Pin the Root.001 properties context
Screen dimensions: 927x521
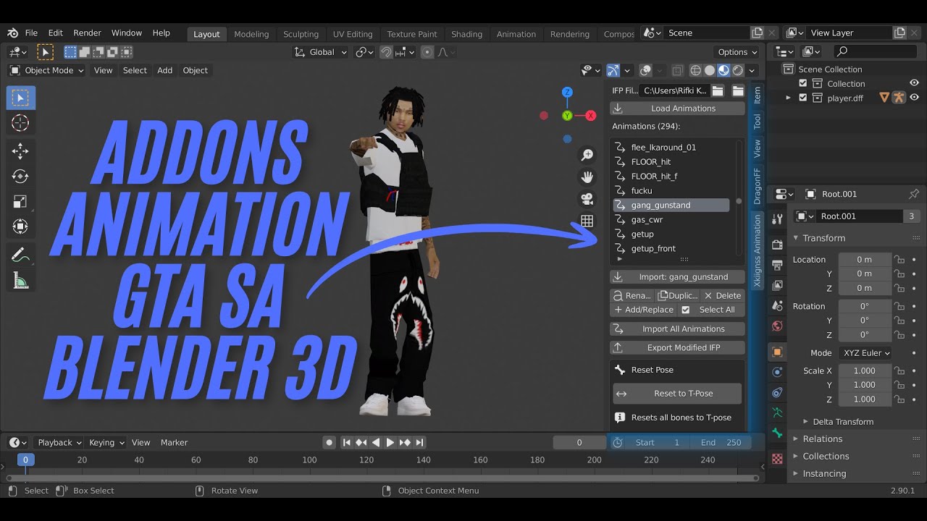tap(913, 194)
